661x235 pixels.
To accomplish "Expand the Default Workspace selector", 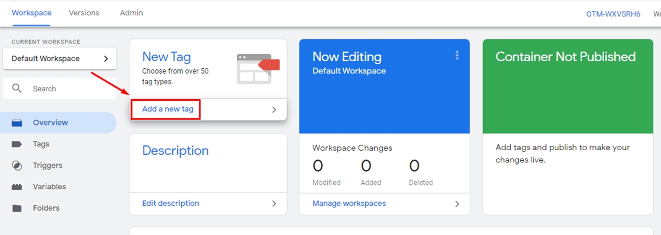I will (x=59, y=59).
